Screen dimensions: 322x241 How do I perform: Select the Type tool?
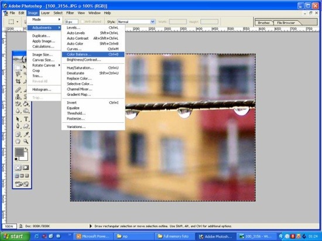26,119
